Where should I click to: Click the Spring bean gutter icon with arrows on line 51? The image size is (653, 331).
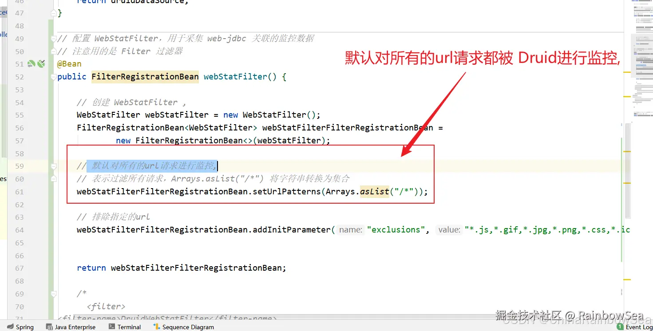(x=32, y=64)
